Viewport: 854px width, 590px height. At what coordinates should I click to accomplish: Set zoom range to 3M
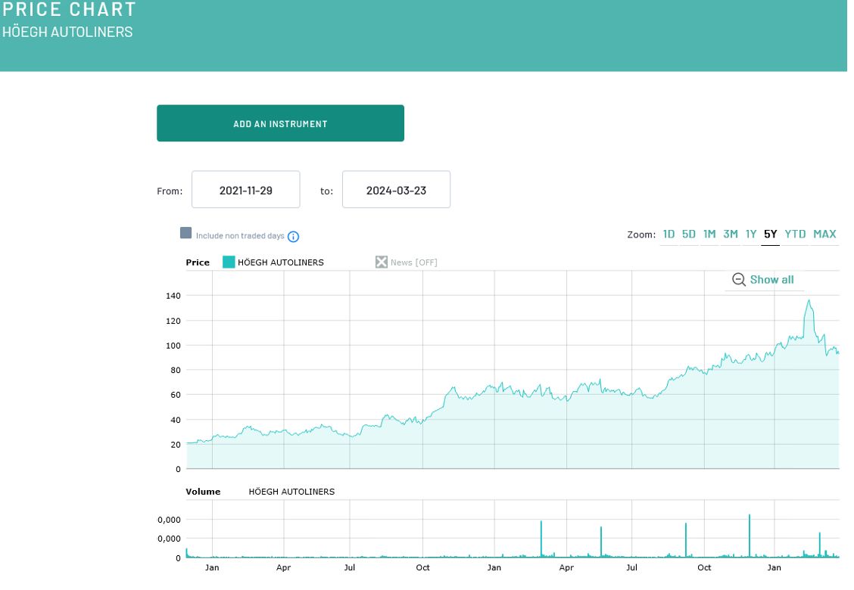point(731,234)
